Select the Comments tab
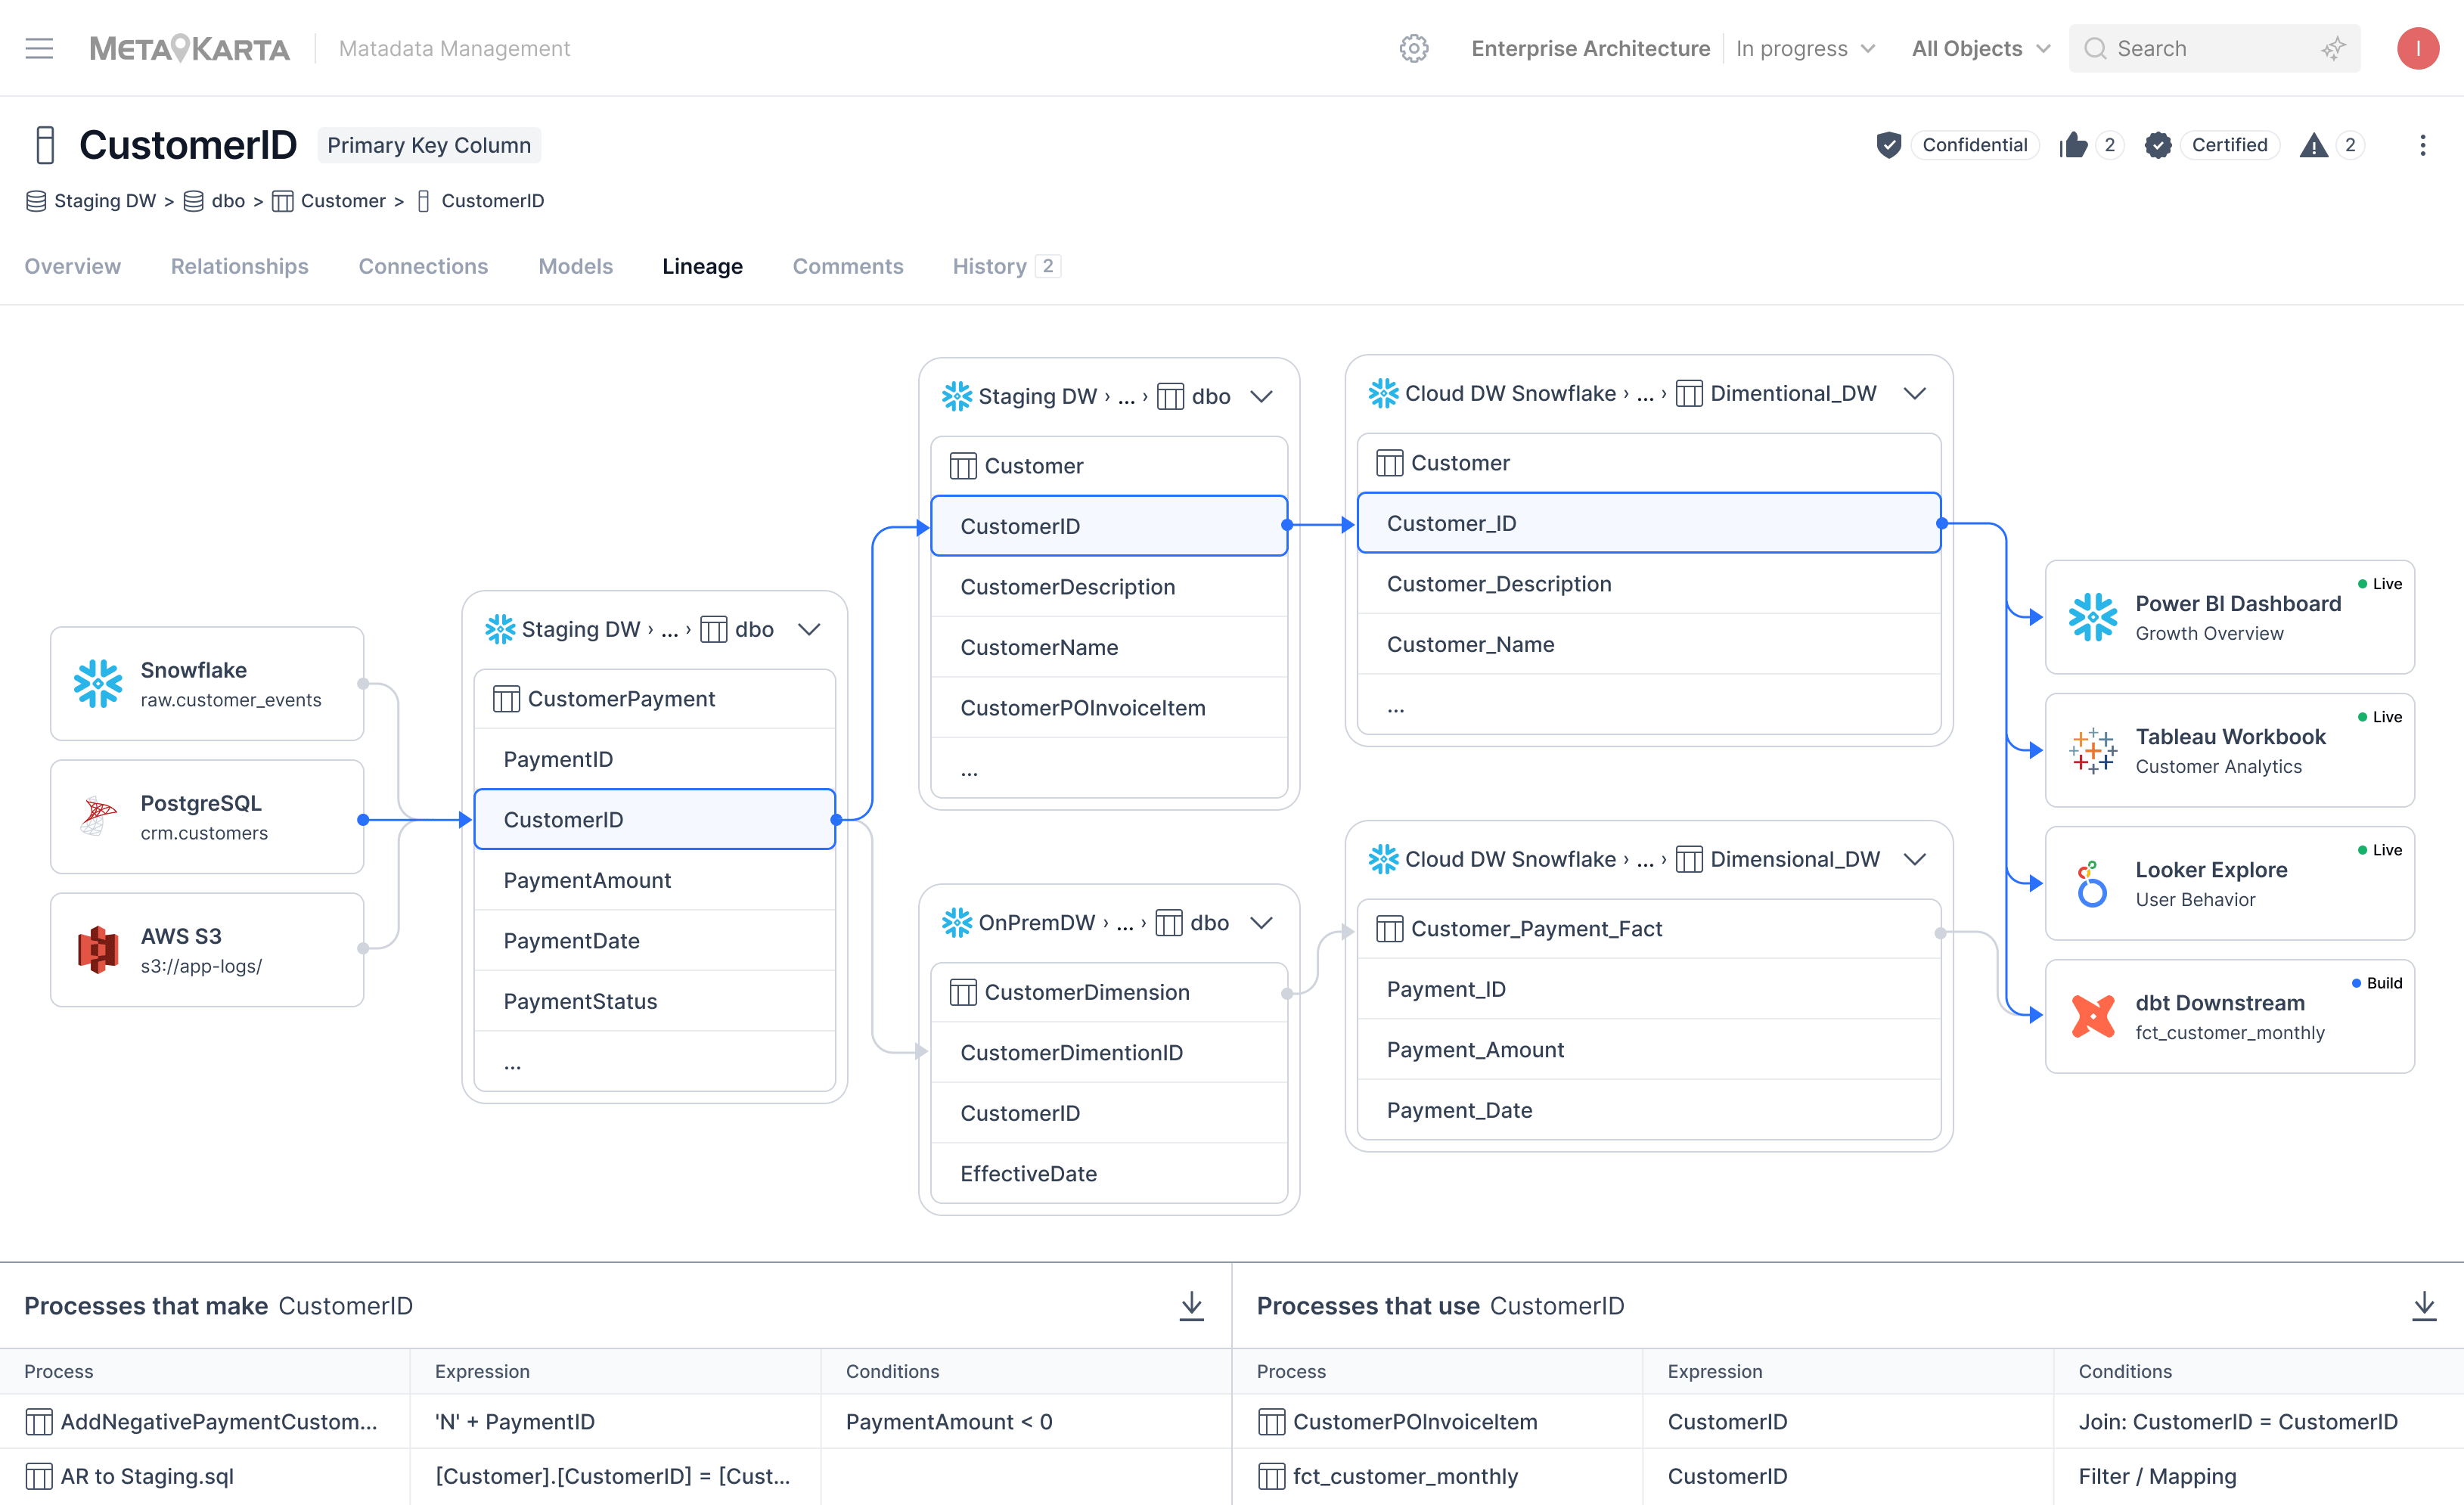The height and width of the screenshot is (1505, 2464). coord(847,266)
